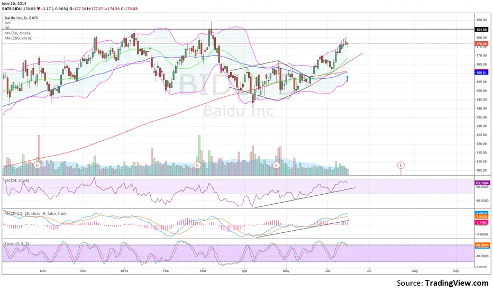
Task: Click the 'Dec' time axis label
Action: click(83, 271)
